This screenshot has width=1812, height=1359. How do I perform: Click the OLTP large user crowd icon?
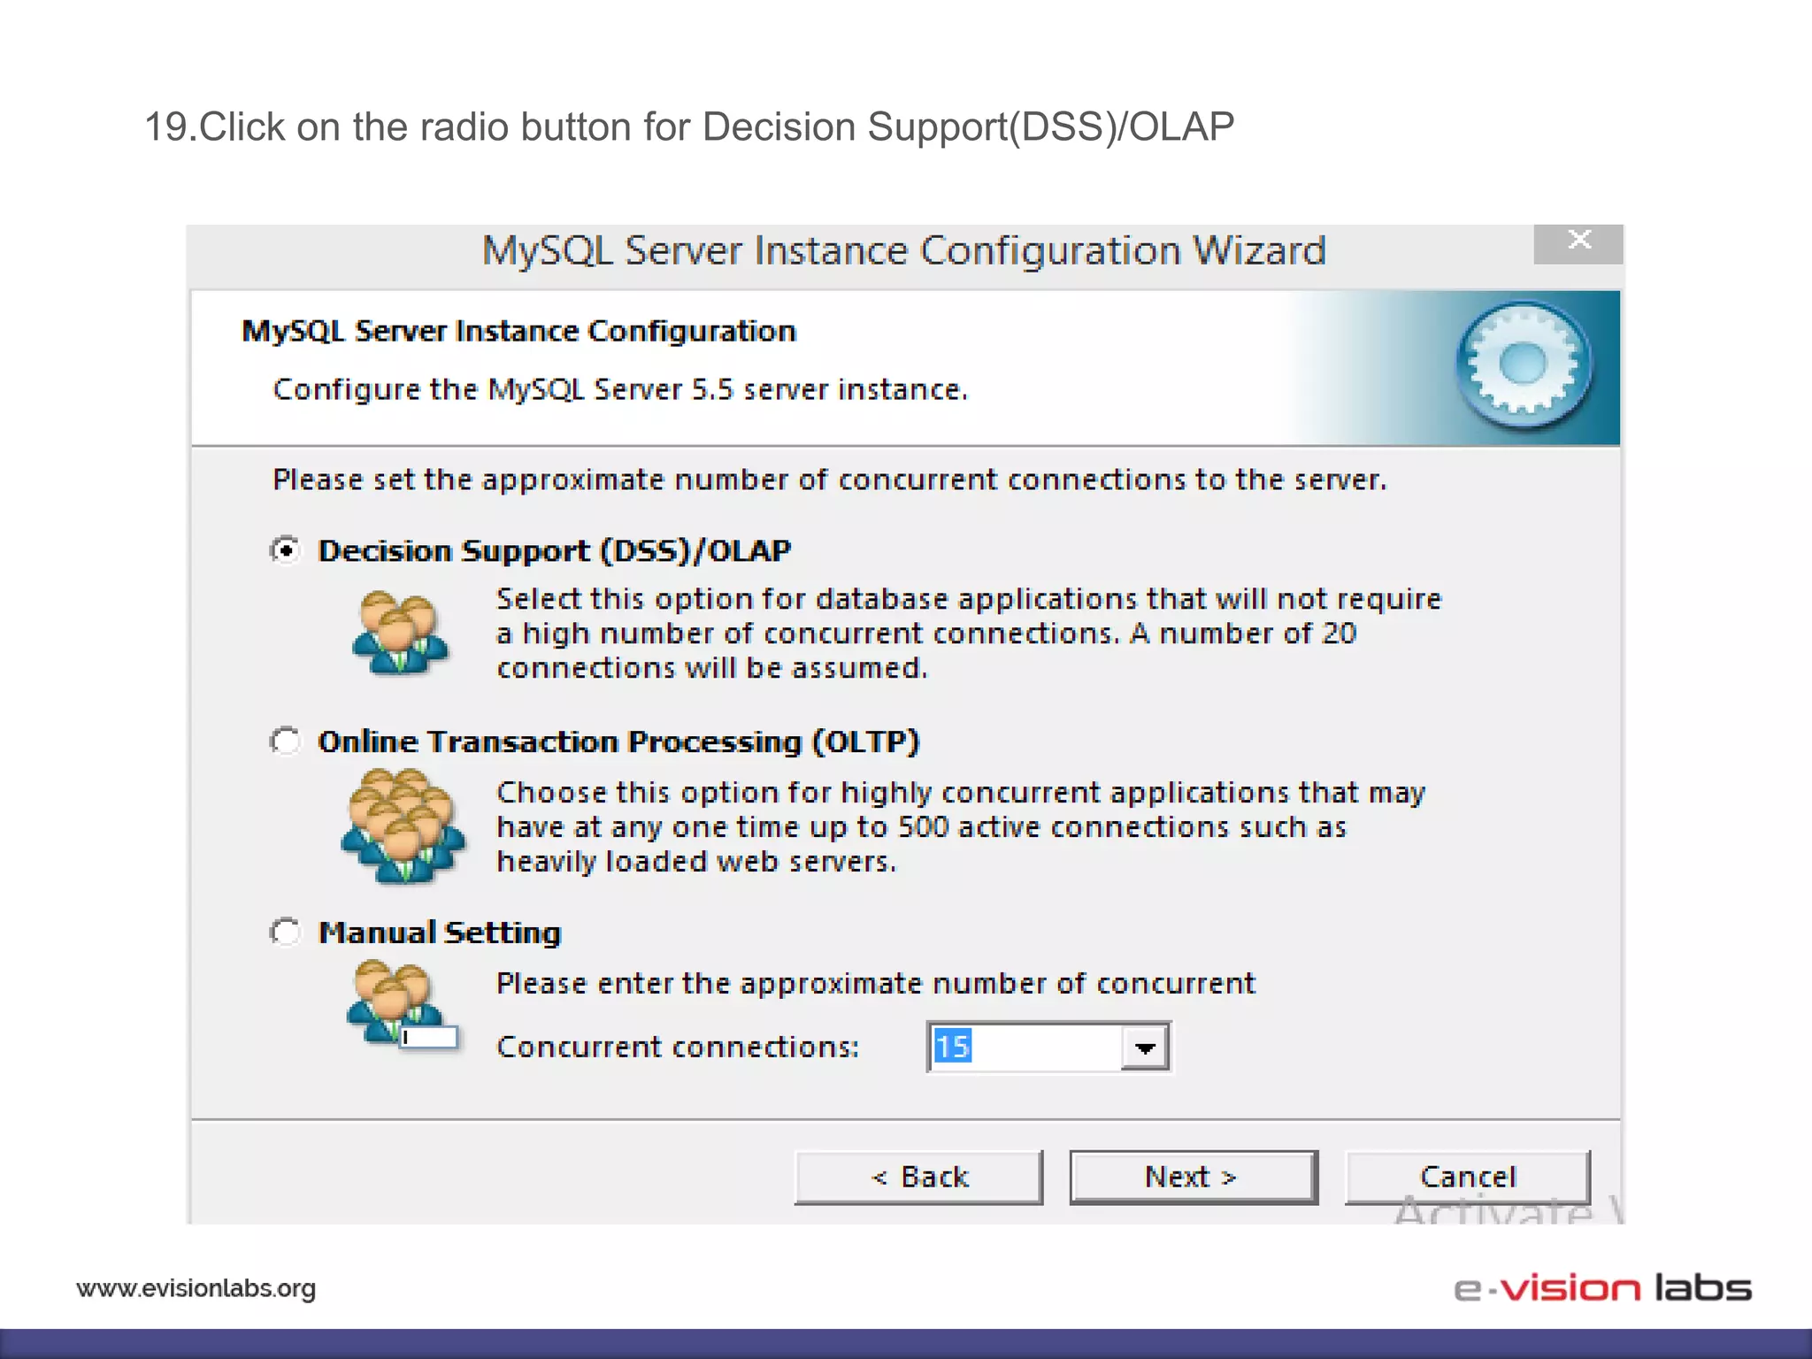403,825
